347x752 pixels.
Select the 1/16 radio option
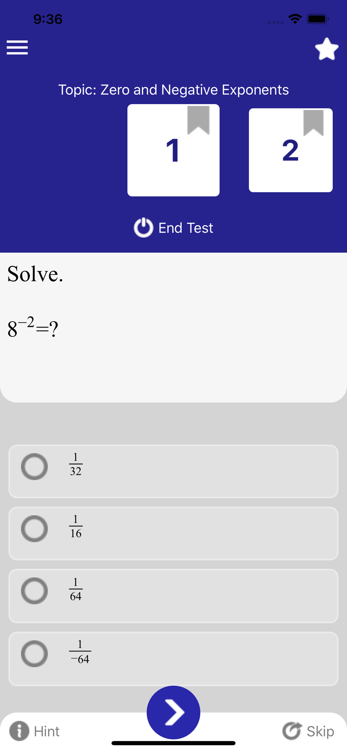point(34,528)
